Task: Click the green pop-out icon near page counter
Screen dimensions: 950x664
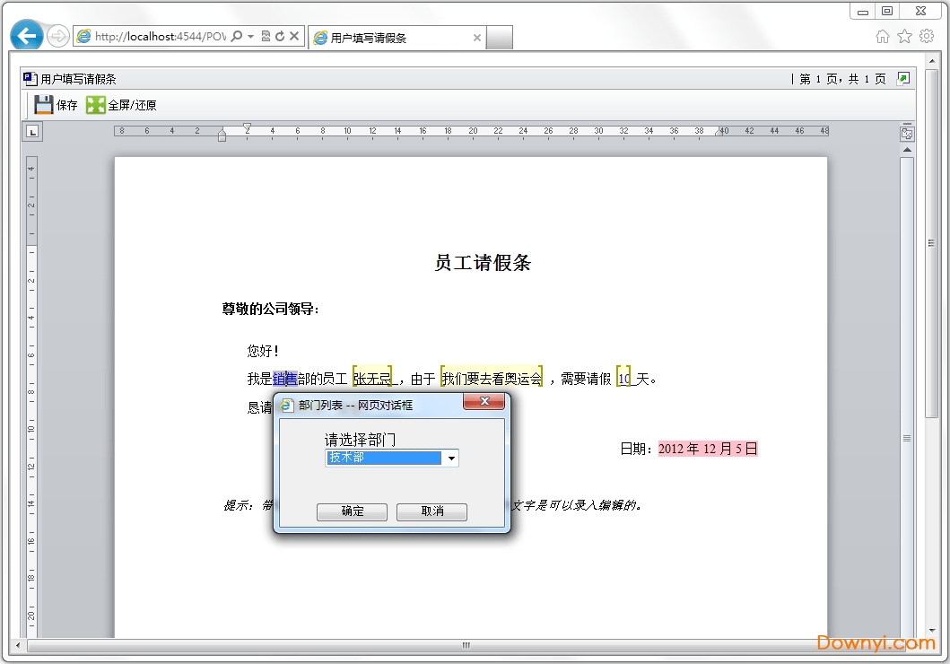Action: click(902, 78)
